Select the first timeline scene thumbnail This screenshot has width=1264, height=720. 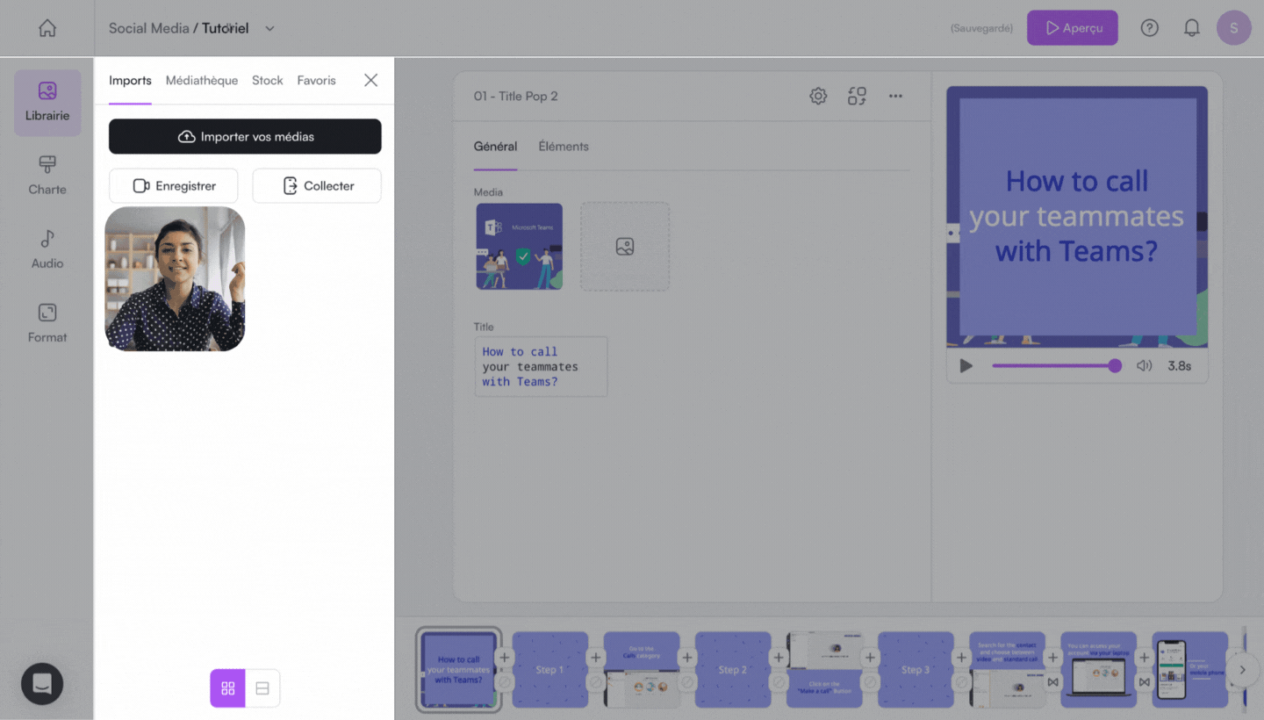[459, 669]
